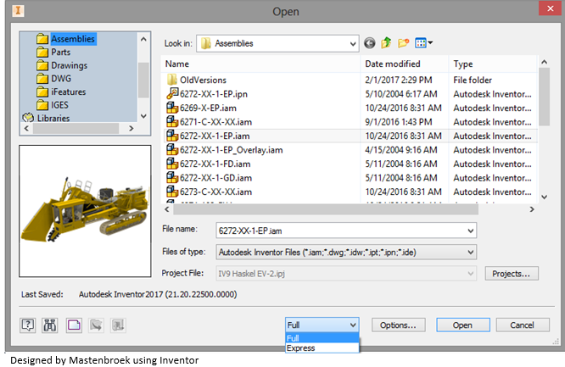The image size is (565, 367).
Task: Select file 6272-XX-1-EP.iam in list
Action: click(x=215, y=136)
